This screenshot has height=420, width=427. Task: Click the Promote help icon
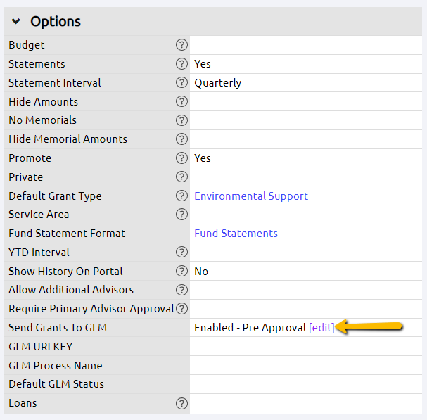[181, 158]
